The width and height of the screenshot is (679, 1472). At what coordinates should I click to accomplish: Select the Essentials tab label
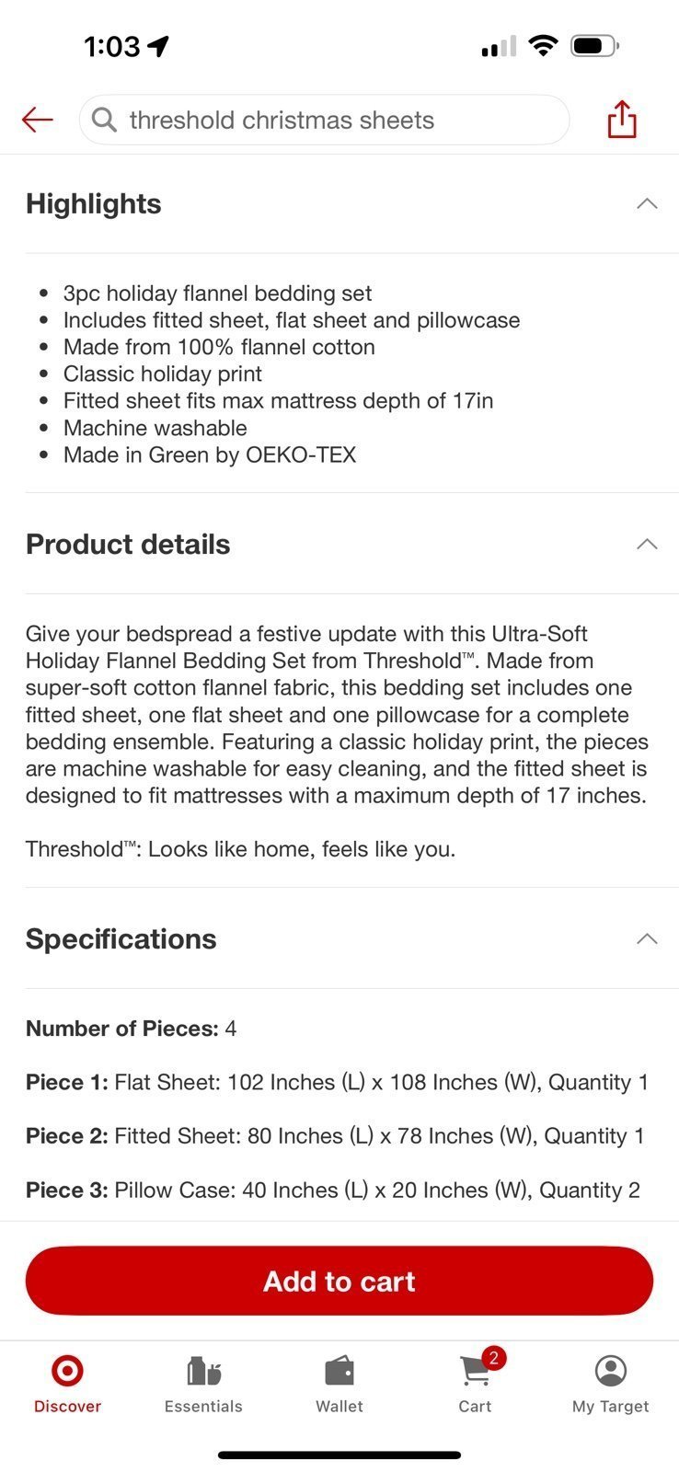[203, 1406]
